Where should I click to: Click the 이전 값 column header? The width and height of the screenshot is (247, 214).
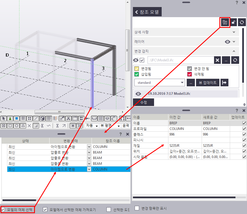click(x=185, y=117)
